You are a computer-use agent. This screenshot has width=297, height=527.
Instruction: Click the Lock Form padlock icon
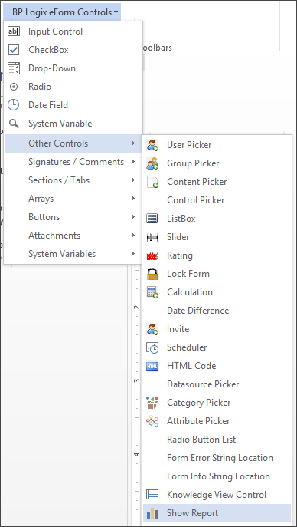152,274
